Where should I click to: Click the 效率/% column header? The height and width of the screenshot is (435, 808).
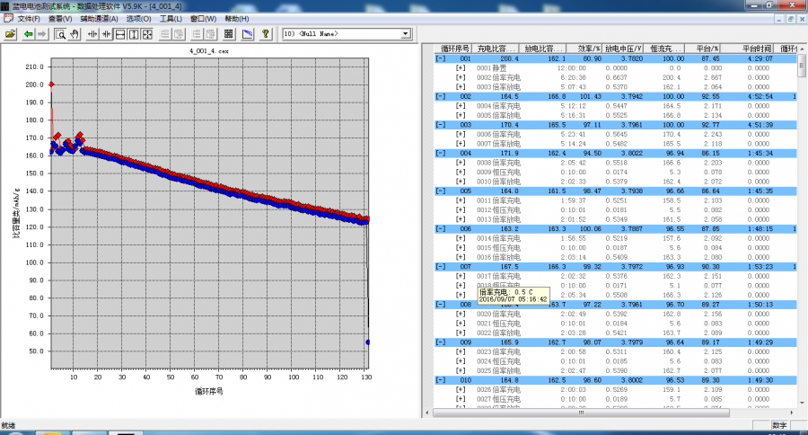584,48
